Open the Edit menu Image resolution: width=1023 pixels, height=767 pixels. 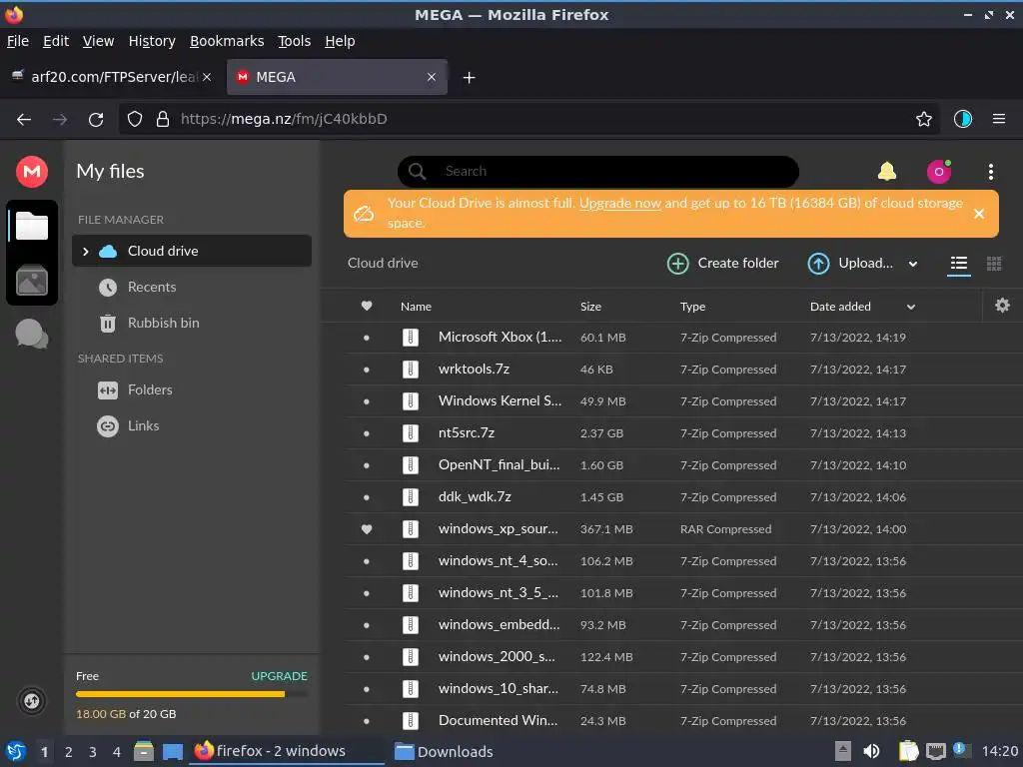coord(56,41)
